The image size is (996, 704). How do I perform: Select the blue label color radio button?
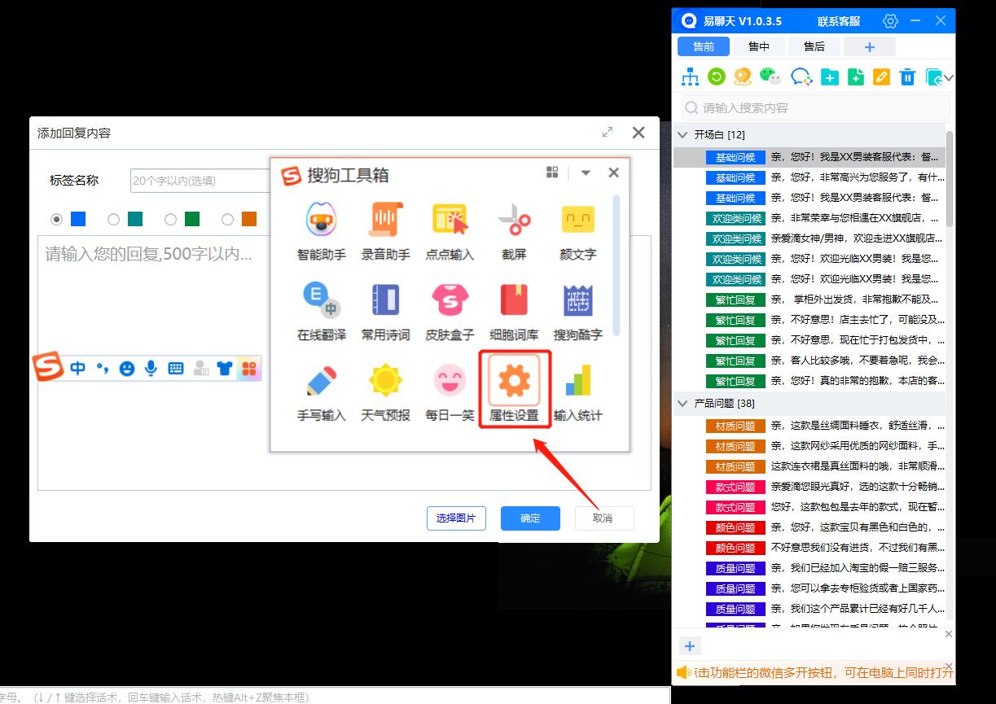click(x=56, y=219)
